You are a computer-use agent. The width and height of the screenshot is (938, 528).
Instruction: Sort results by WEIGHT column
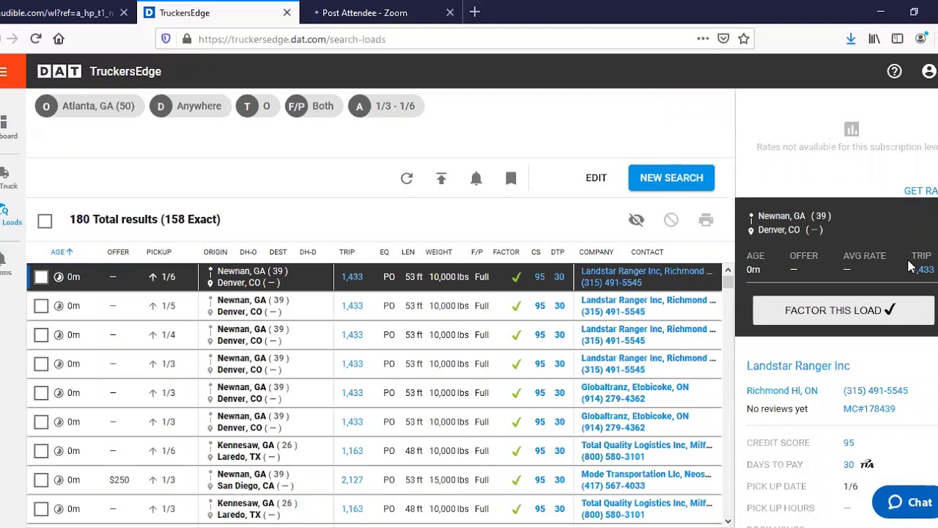pos(439,252)
